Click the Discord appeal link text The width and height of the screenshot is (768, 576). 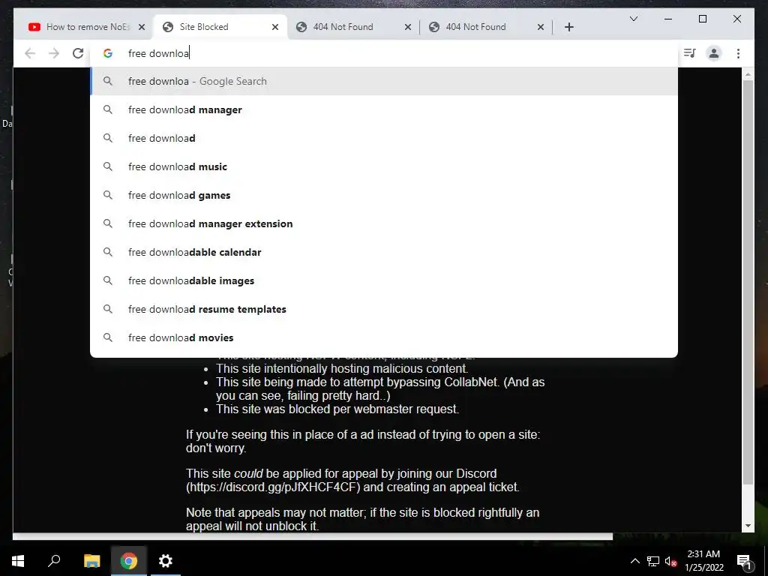click(273, 487)
